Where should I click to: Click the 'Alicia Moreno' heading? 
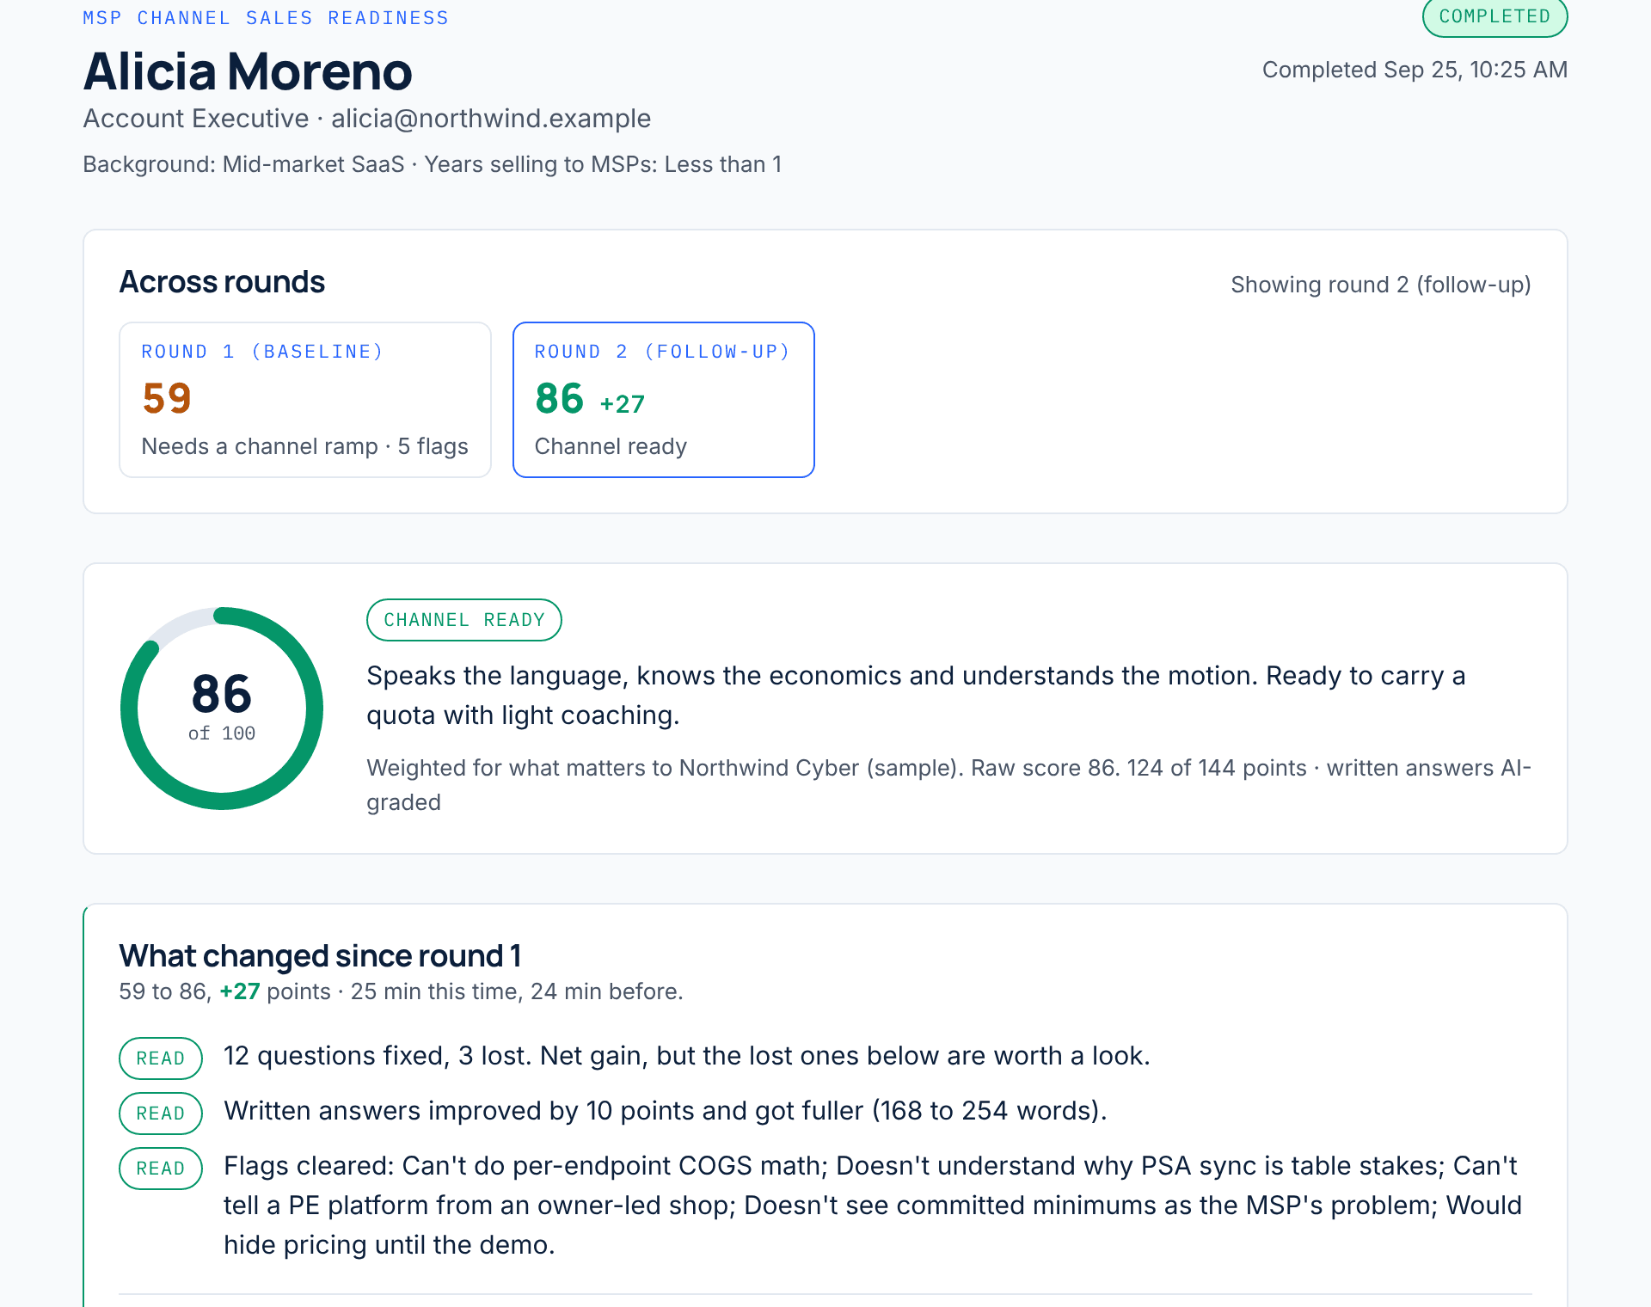tap(248, 71)
